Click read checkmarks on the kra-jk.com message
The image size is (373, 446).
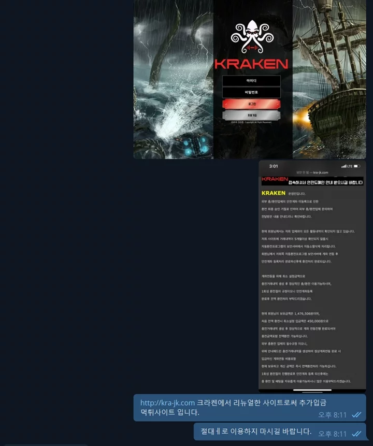(356, 415)
